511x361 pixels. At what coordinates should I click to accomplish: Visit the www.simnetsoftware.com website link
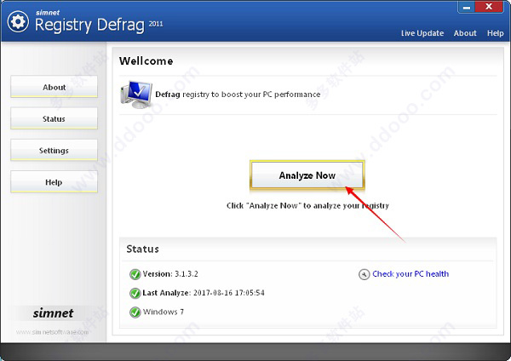pyautogui.click(x=52, y=332)
